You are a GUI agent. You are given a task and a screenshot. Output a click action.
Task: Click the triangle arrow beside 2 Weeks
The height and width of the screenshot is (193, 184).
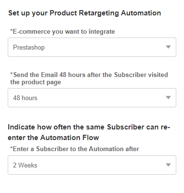[x=168, y=165]
